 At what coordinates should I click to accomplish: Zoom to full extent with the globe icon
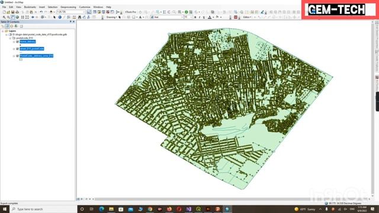click(17, 17)
